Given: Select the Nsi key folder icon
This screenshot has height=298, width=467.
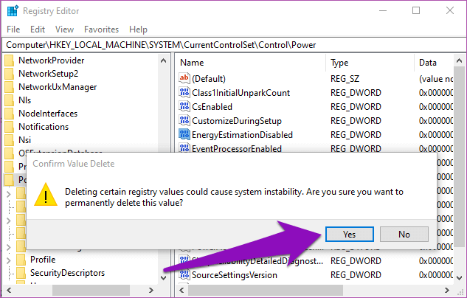Looking at the screenshot, I should coord(10,140).
